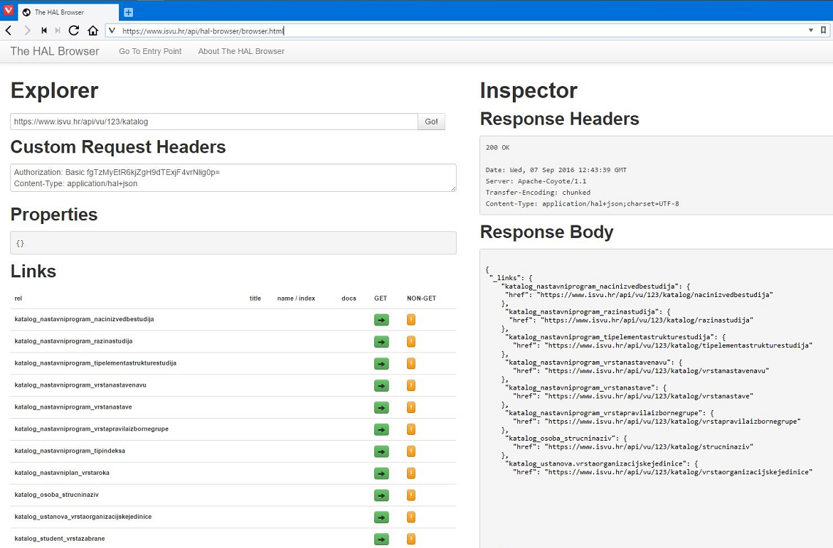Image resolution: width=833 pixels, height=548 pixels.
Task: Click the fast forward navigation icon
Action: (58, 31)
